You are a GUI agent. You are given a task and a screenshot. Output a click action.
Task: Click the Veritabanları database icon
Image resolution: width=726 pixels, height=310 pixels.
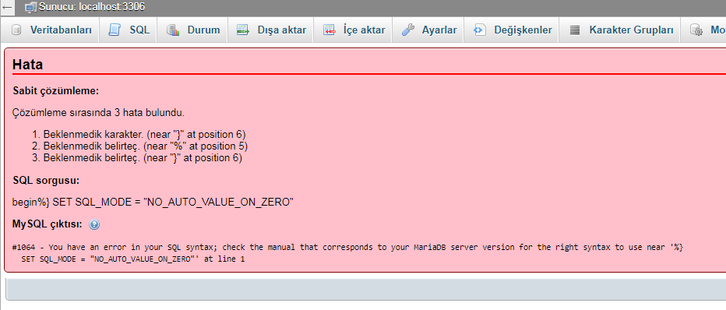pyautogui.click(x=16, y=30)
